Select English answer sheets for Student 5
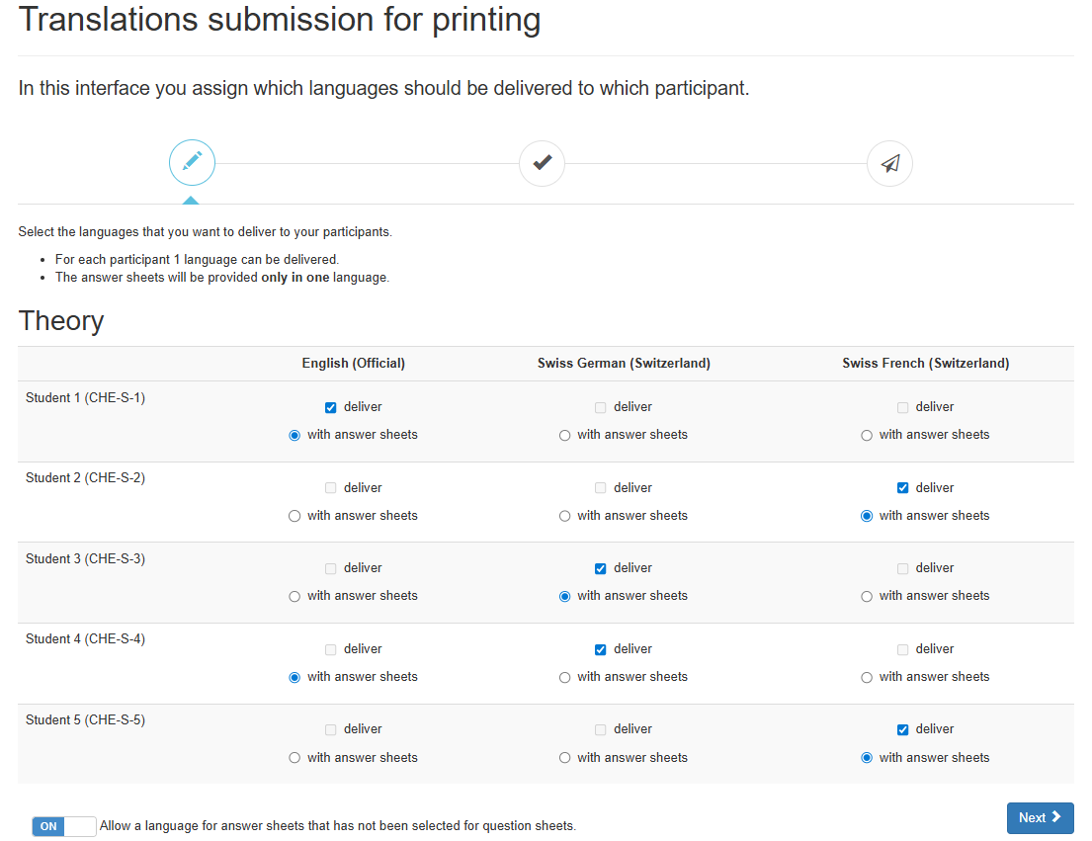Image resolution: width=1092 pixels, height=841 pixels. [x=294, y=757]
